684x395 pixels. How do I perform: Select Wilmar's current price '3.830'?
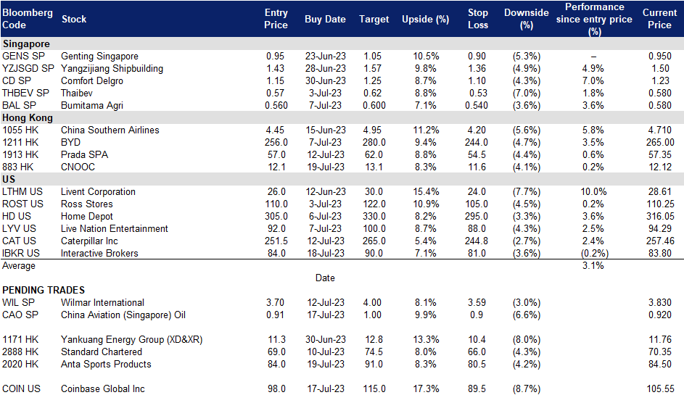pos(659,302)
